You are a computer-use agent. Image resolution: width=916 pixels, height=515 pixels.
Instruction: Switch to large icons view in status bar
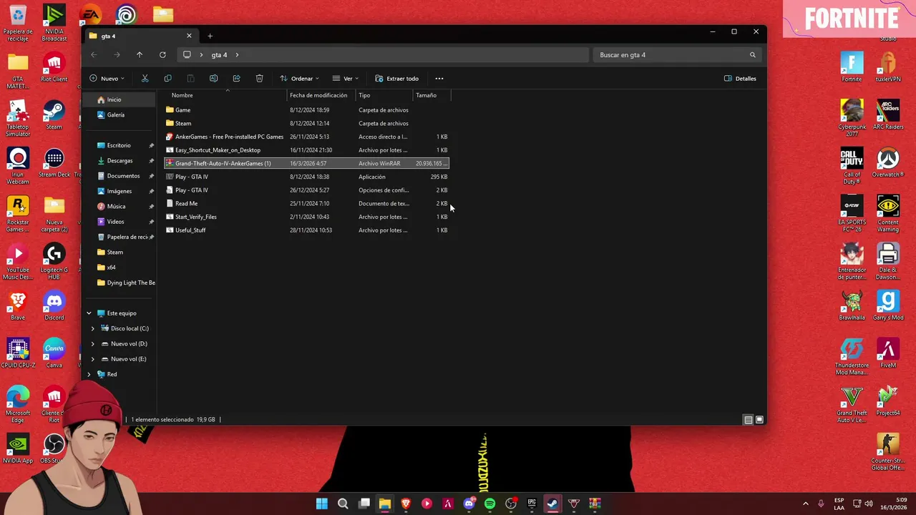pyautogui.click(x=759, y=420)
